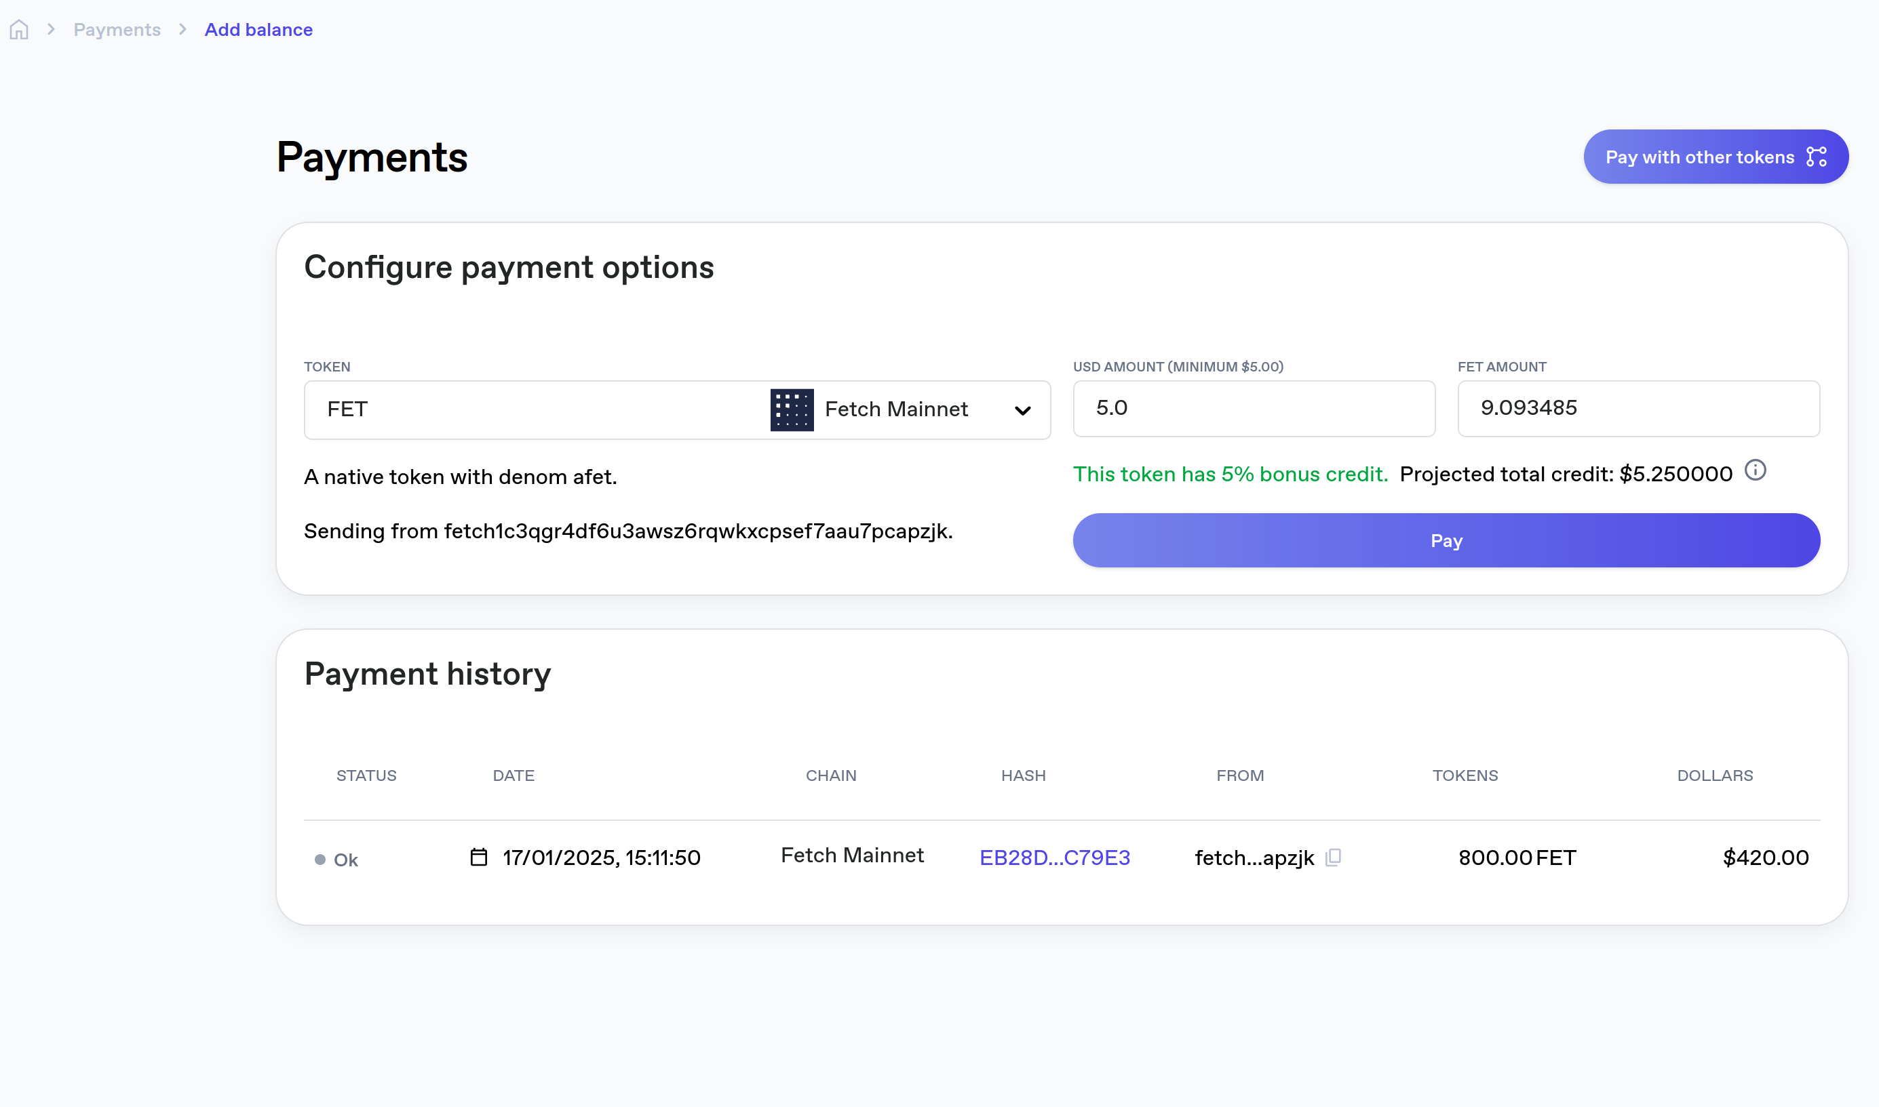1879x1107 pixels.
Task: Click the Ok status indicator dot
Action: coord(319,860)
